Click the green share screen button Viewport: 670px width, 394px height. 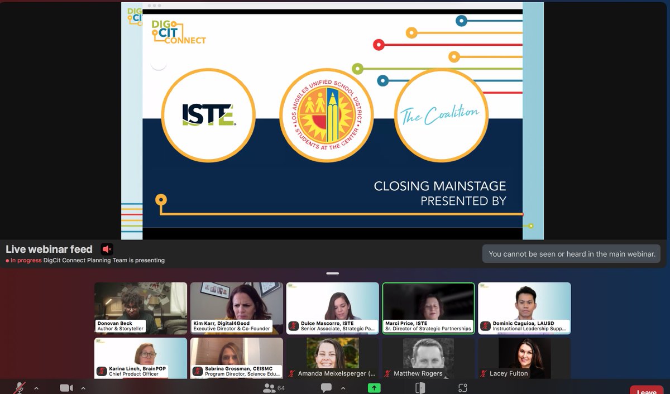pos(374,388)
